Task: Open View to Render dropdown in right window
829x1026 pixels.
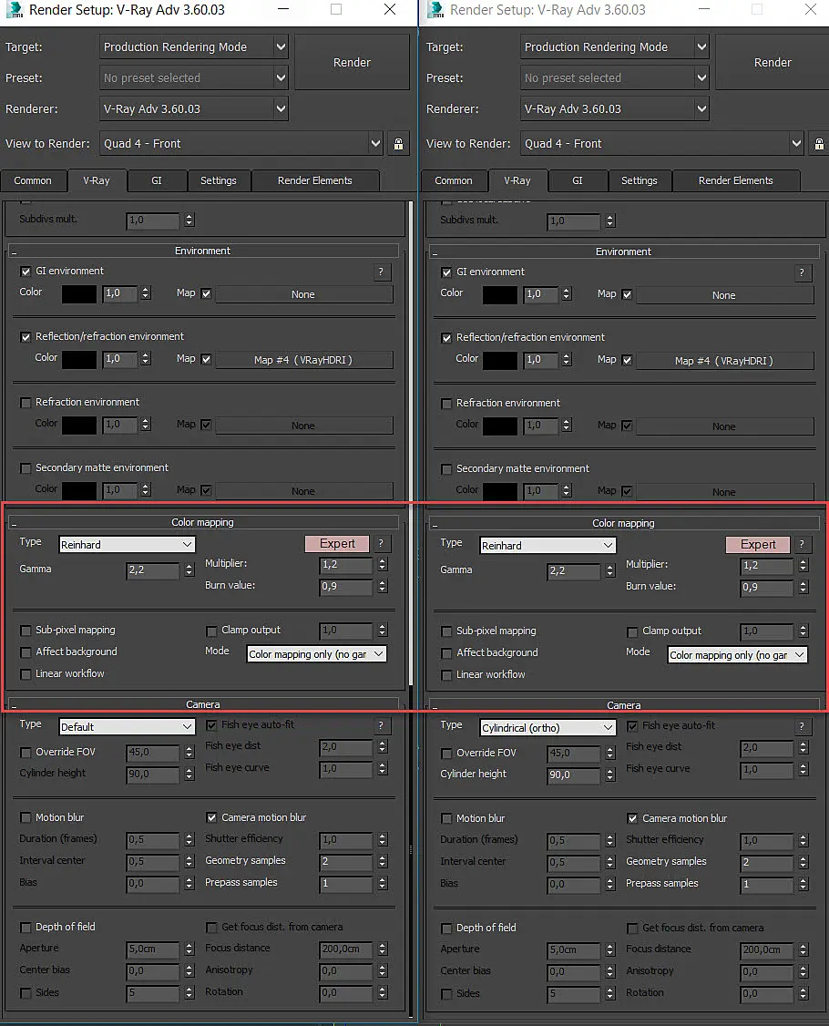Action: [662, 143]
